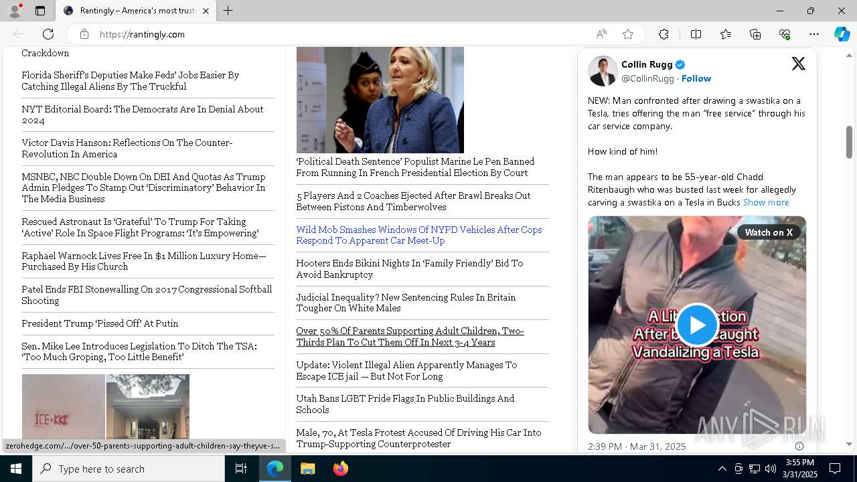The height and width of the screenshot is (482, 857).
Task: View site information lock icon
Action: (x=84, y=34)
